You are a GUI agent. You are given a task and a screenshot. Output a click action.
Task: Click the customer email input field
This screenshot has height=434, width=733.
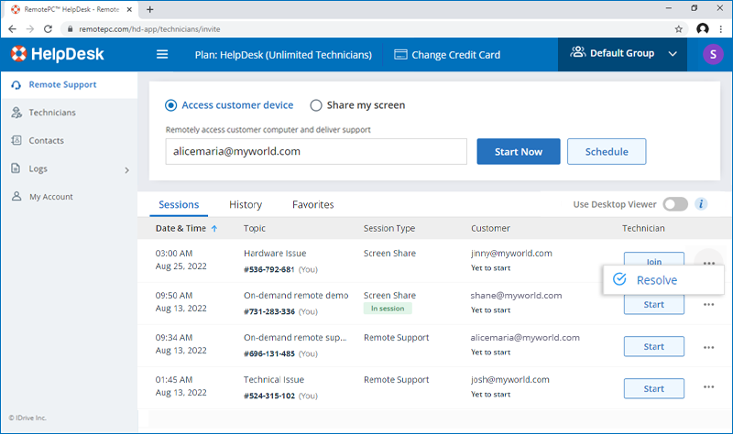coord(316,152)
